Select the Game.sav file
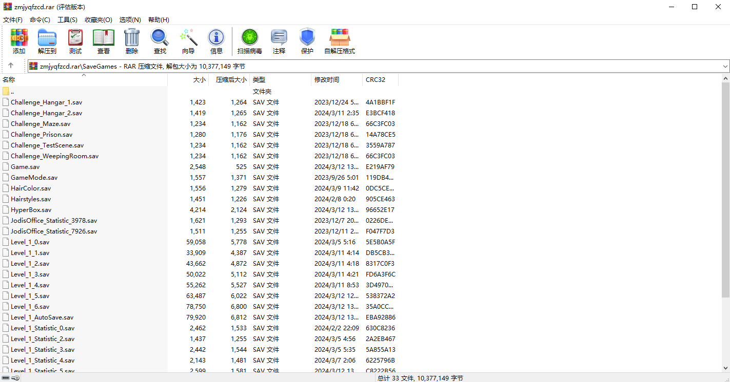The image size is (730, 382). click(25, 167)
